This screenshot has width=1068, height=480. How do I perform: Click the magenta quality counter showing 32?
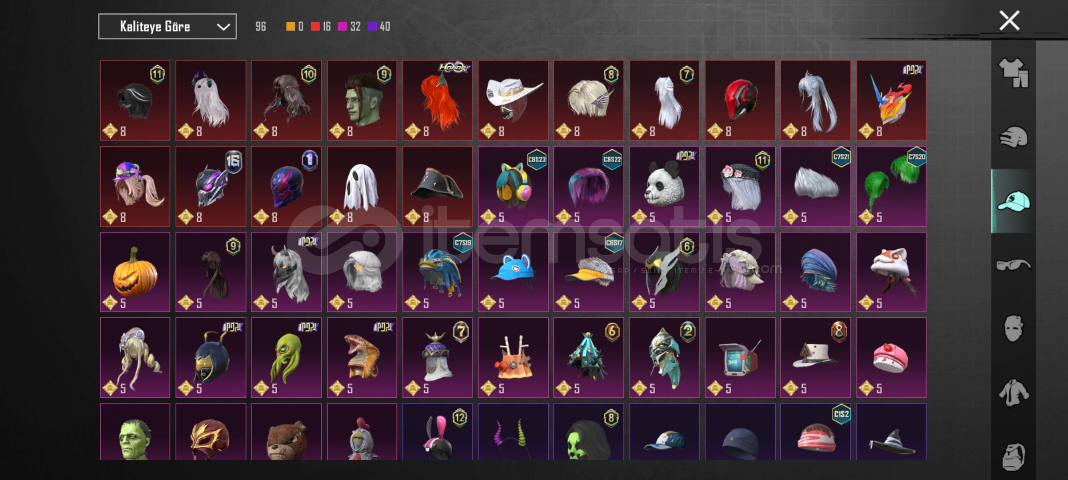pos(349,27)
